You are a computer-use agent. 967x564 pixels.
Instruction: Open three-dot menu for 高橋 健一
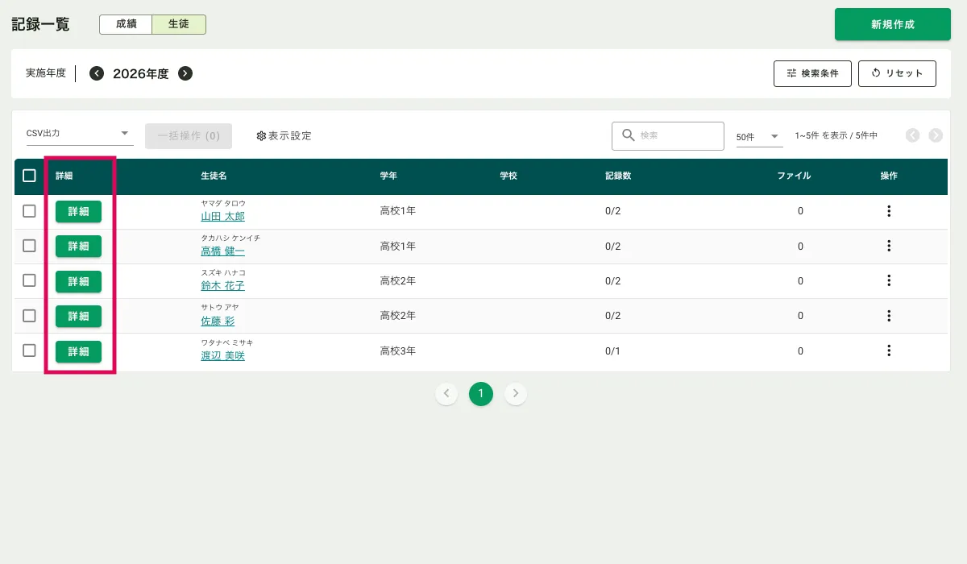[889, 246]
